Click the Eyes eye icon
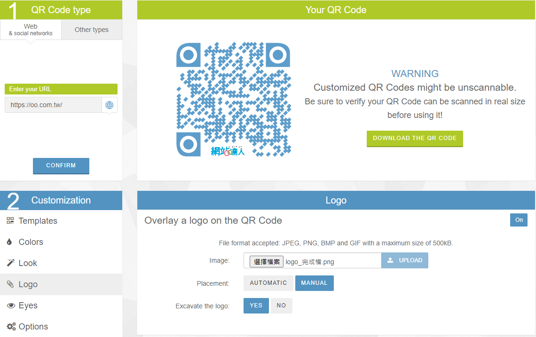This screenshot has height=337, width=536. tap(11, 306)
